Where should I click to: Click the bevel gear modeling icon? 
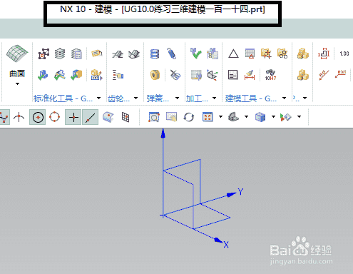pos(134,54)
